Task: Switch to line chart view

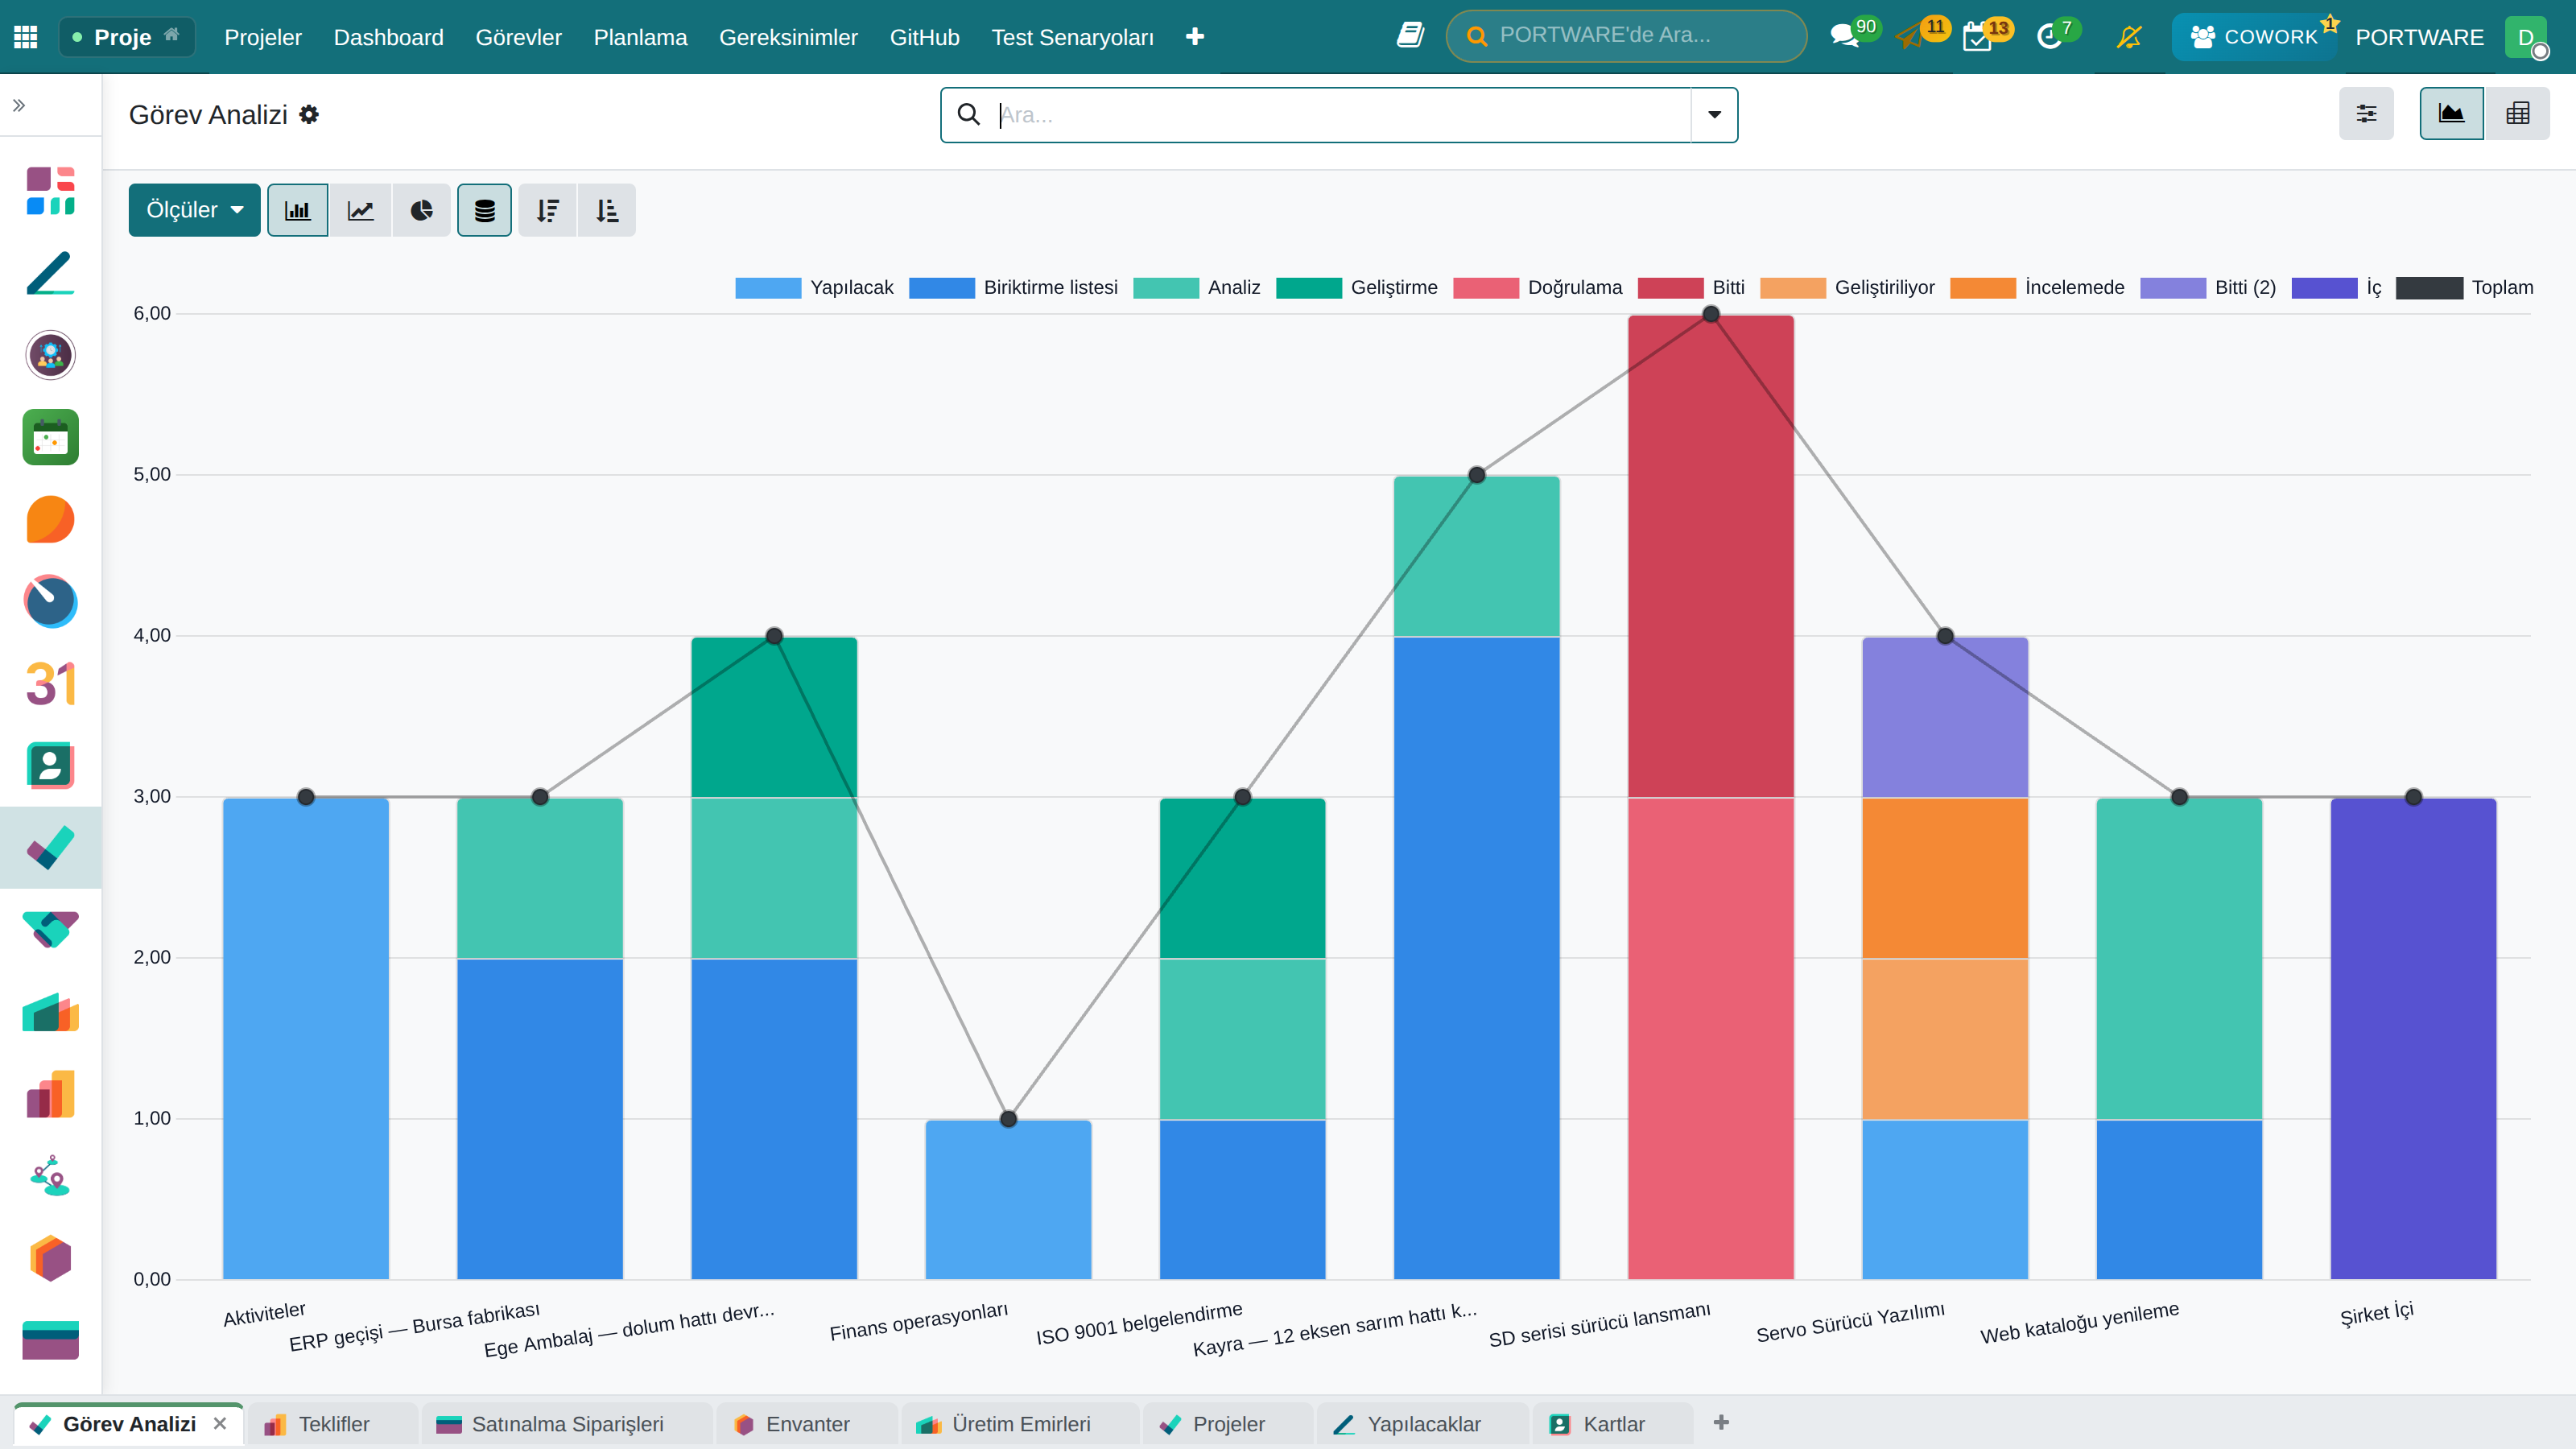Action: coord(360,210)
